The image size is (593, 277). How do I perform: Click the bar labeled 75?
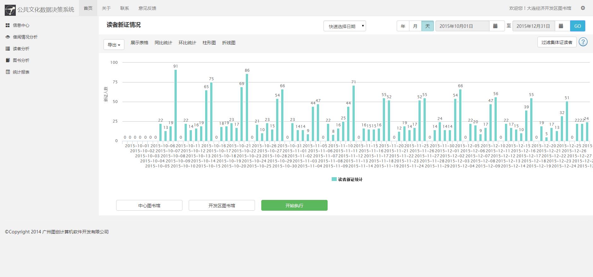(211, 111)
